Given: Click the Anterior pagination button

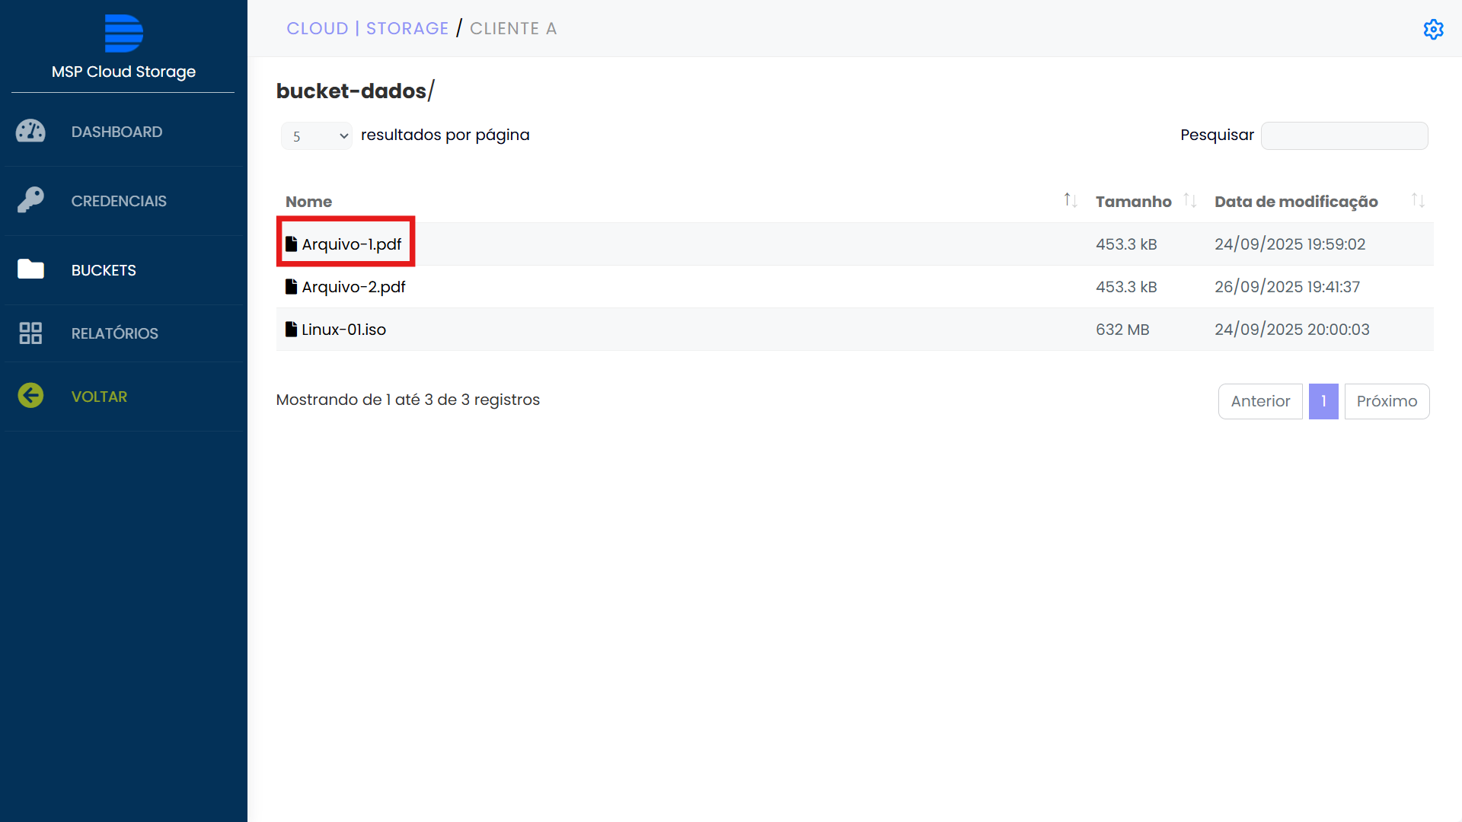Looking at the screenshot, I should coord(1260,401).
